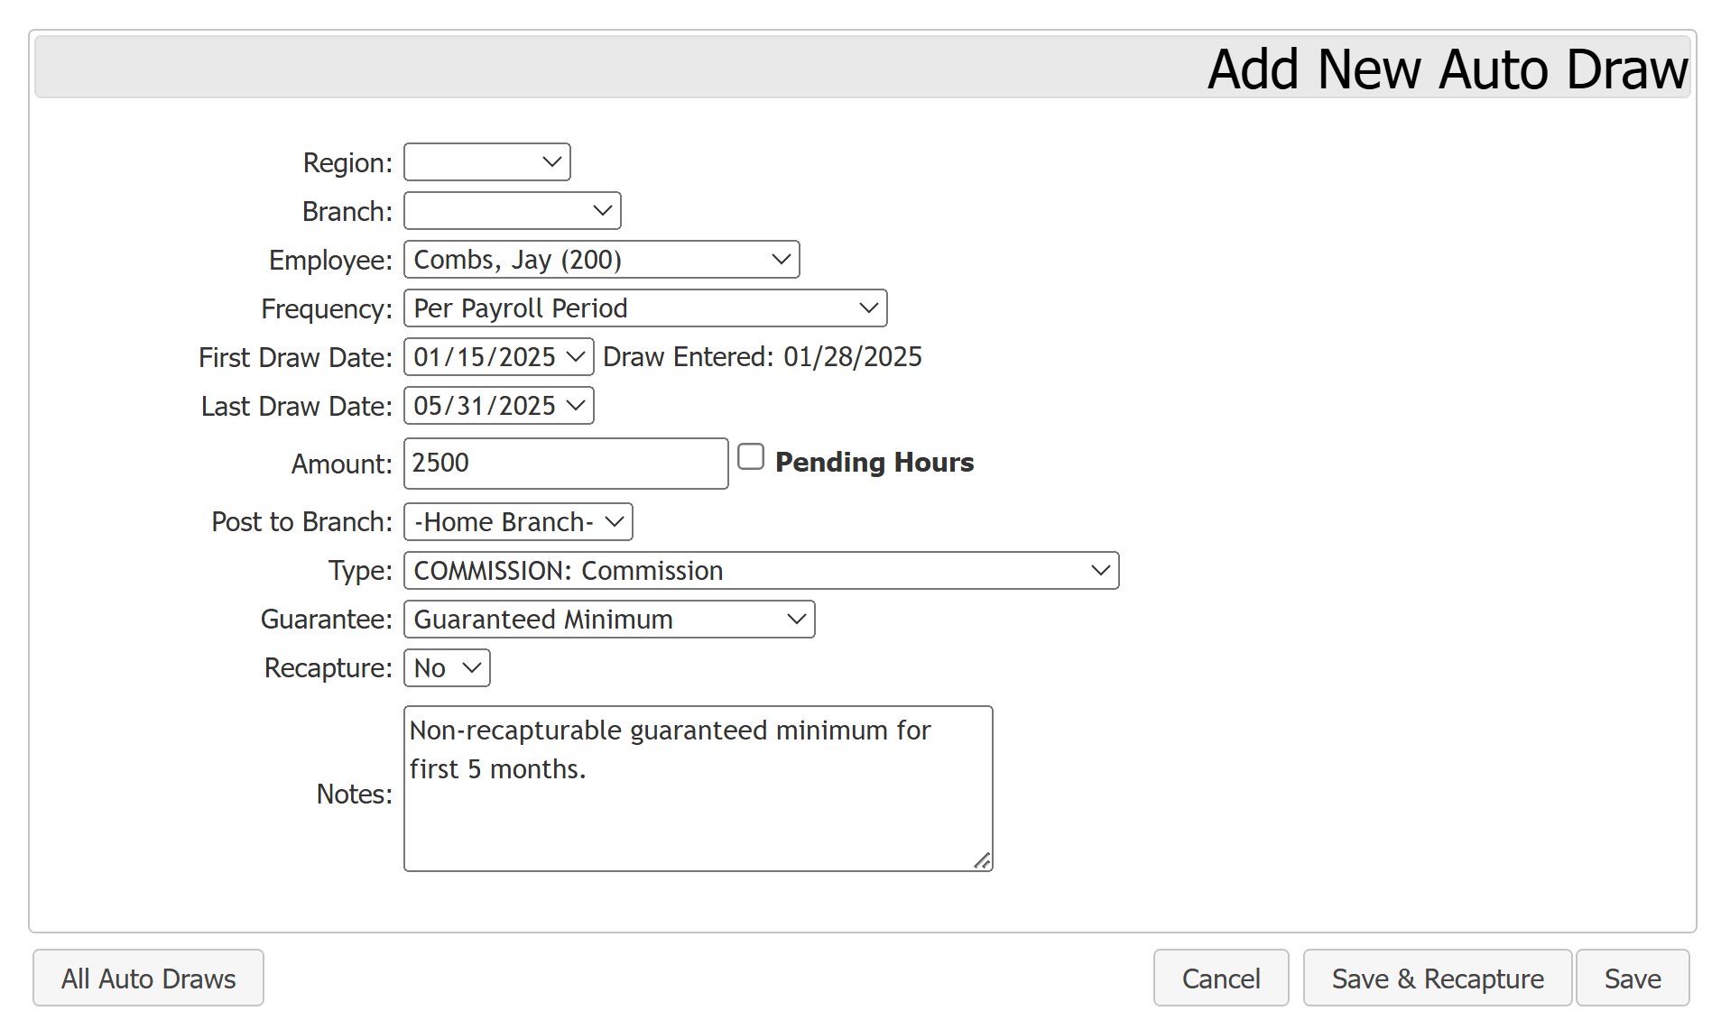Click the Region: label
This screenshot has height=1029, width=1721.
347,163
